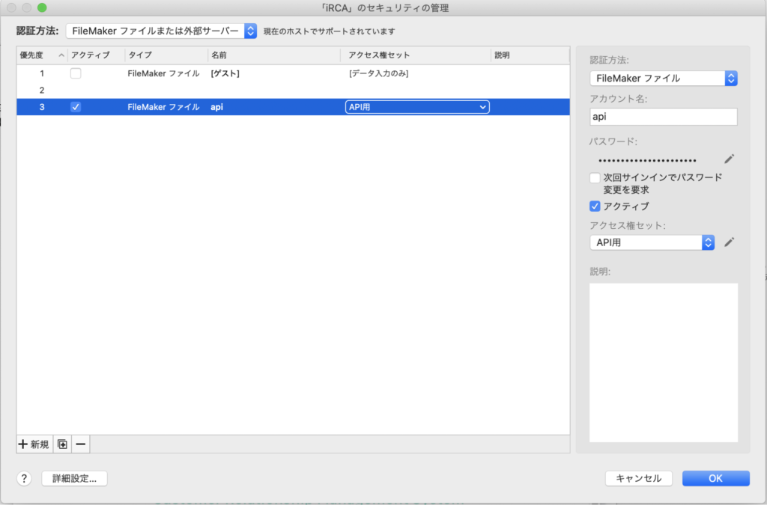Click the OK button
Screen dimensions: 767x505
715,478
